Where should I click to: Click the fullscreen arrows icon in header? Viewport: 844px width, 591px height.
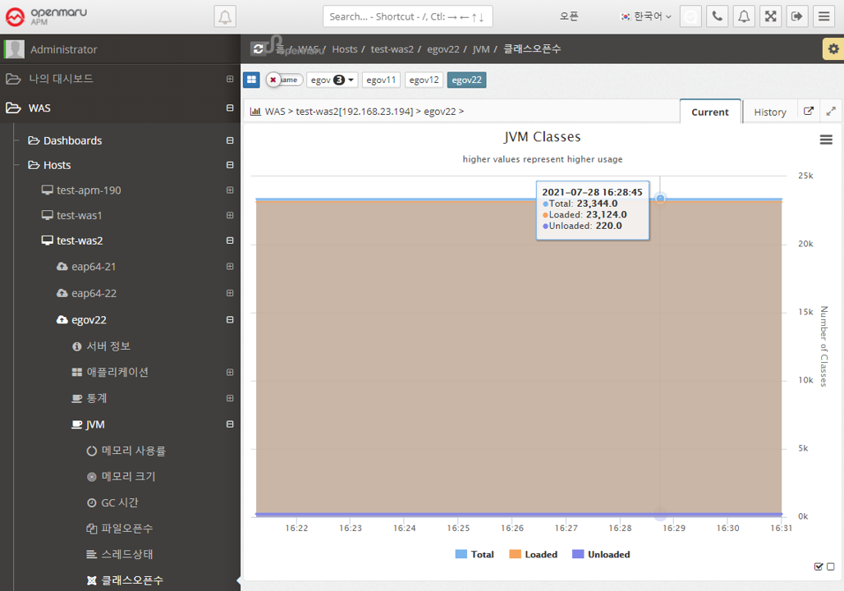tap(770, 16)
